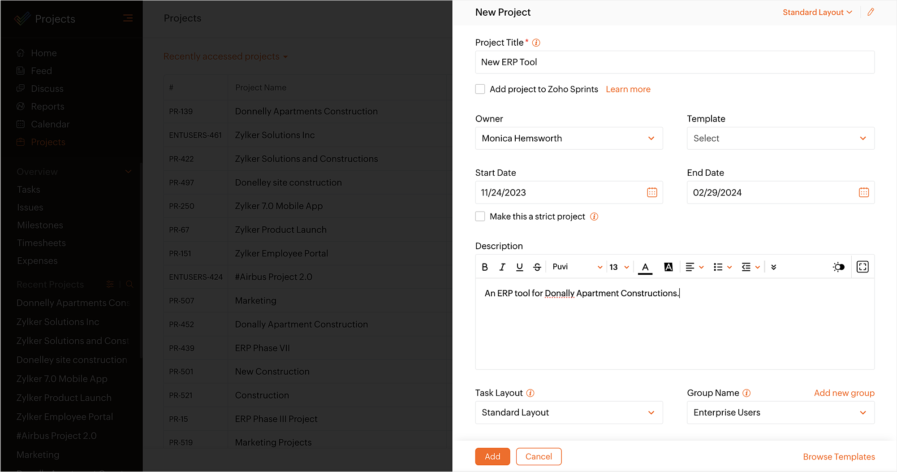Click the PR-139 project ID
This screenshot has width=897, height=472.
[181, 112]
